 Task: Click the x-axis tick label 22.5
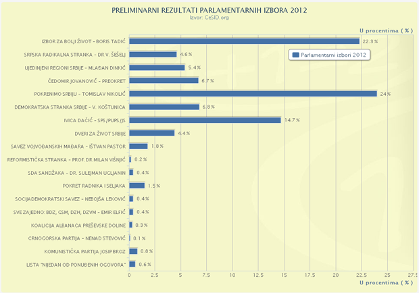click(362, 275)
